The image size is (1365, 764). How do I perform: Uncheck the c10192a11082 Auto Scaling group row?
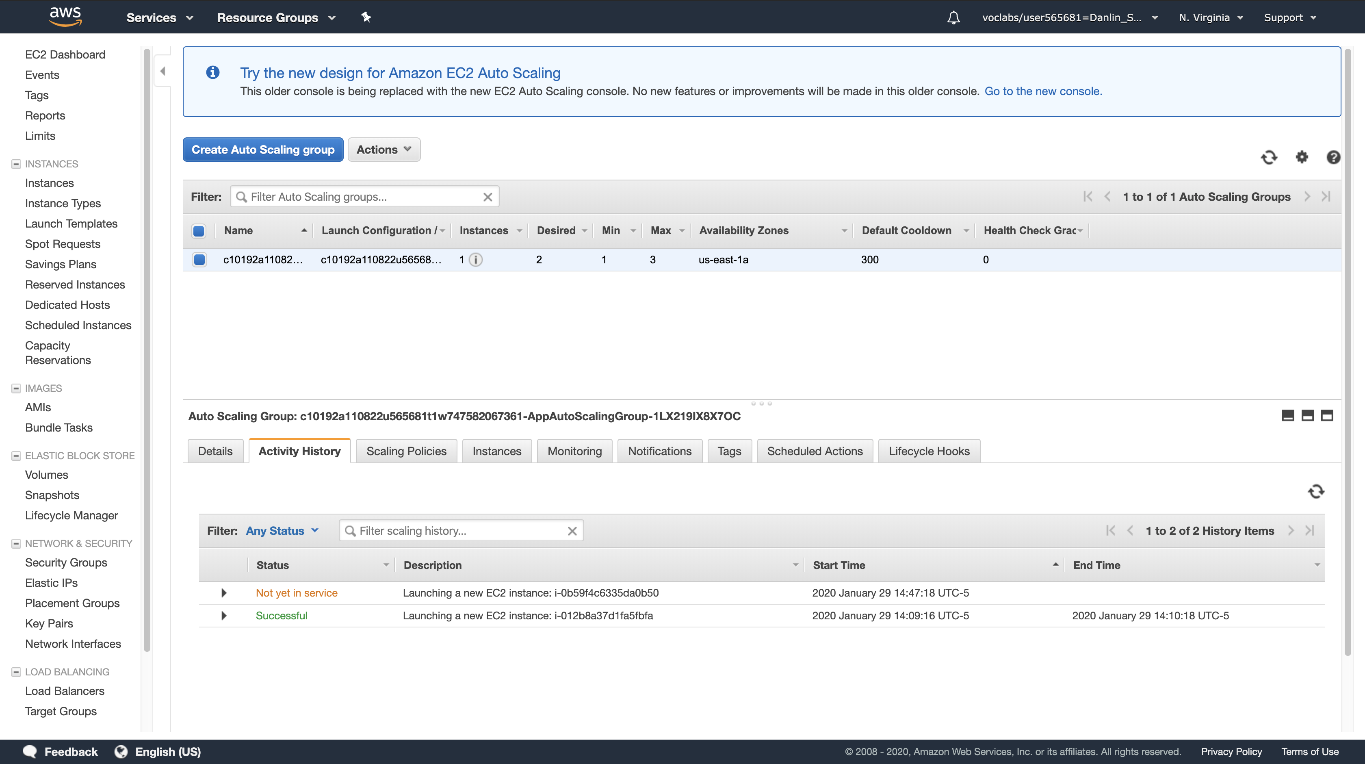tap(199, 260)
